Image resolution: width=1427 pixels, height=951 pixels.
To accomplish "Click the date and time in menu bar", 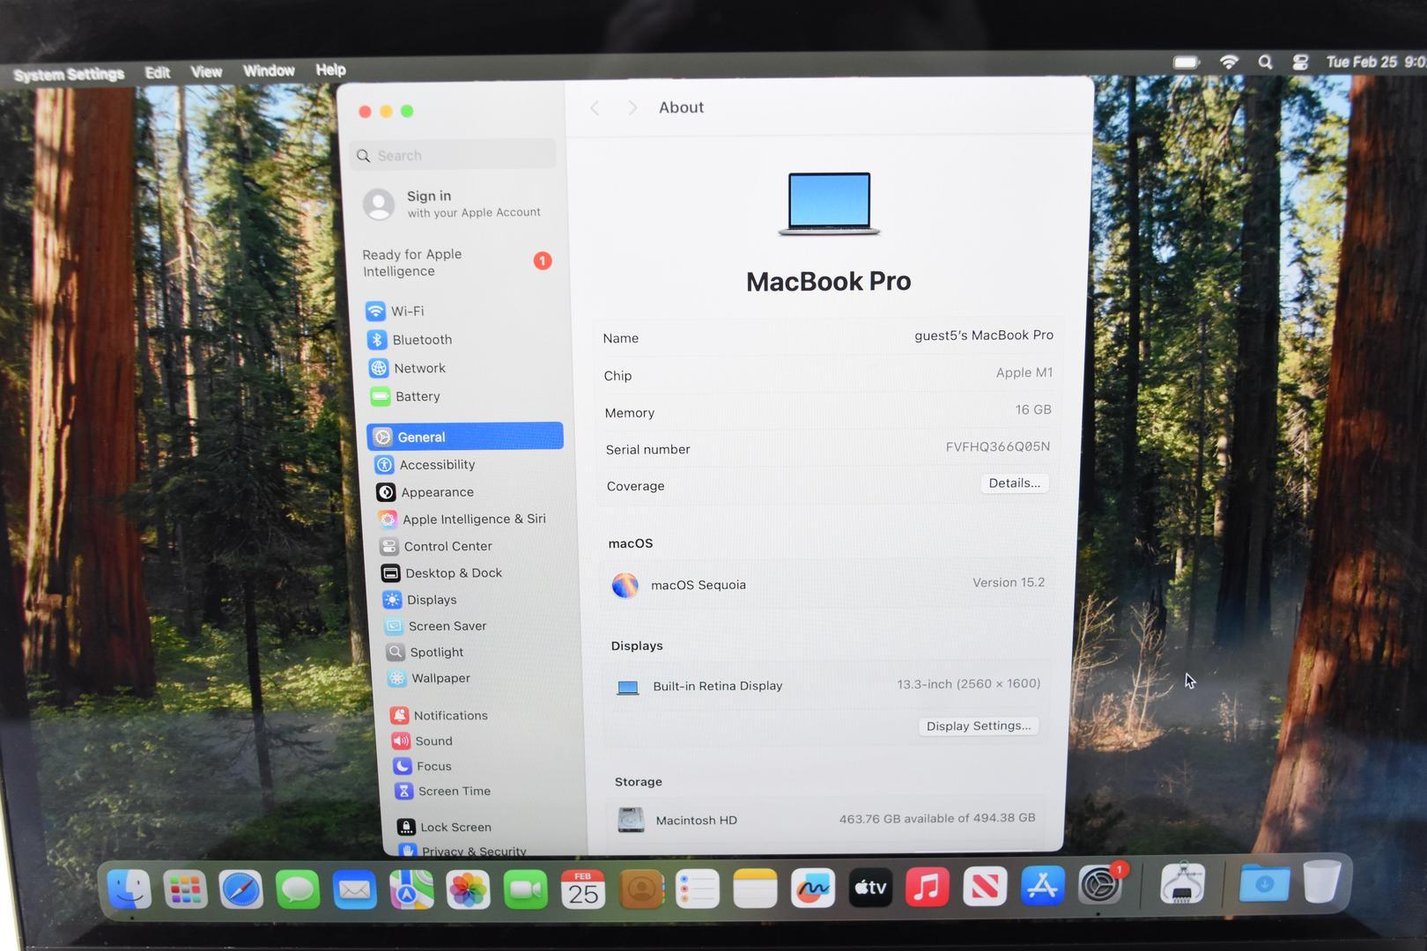I will click(x=1376, y=62).
